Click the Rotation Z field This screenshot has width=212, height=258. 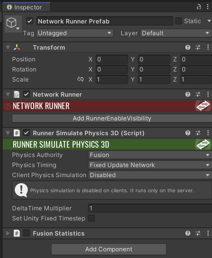(x=196, y=69)
